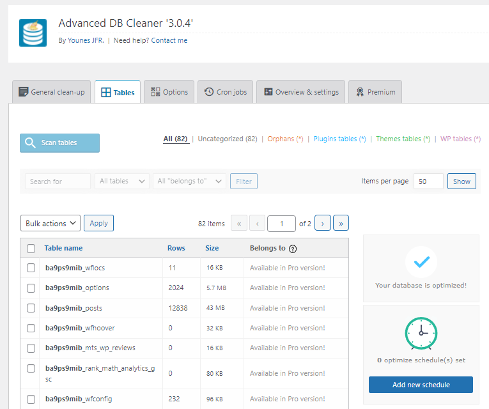
Task: Check the ba9ps9mib_mts_wp_reviews row checkbox
Action: pyautogui.click(x=31, y=348)
